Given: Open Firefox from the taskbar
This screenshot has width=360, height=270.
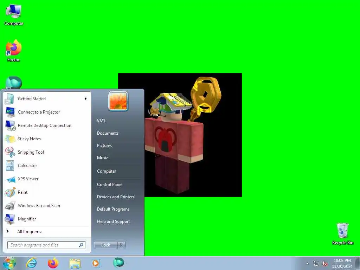Looking at the screenshot, I should coord(53,263).
